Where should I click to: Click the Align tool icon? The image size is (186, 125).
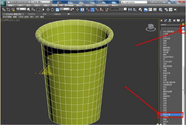(135, 10)
